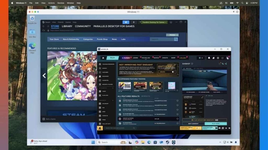Expand the leaderboard panel

click(202, 97)
